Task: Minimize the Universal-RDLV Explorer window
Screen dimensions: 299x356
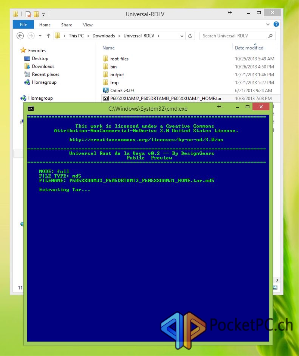Action: [x=249, y=13]
